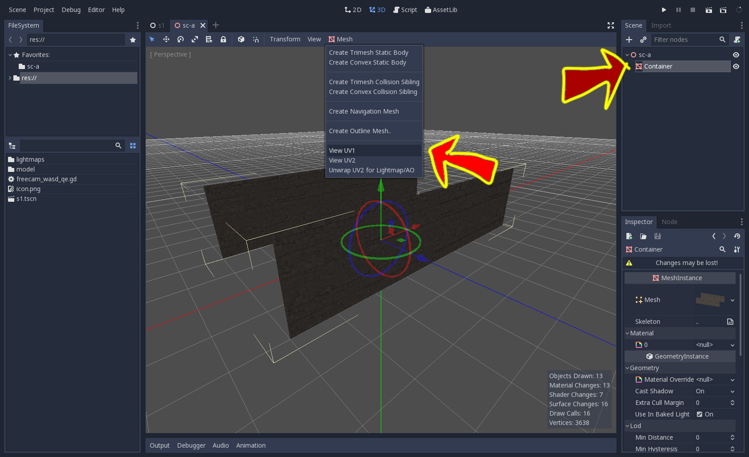Click the Filter nodes search field

pyautogui.click(x=690, y=40)
